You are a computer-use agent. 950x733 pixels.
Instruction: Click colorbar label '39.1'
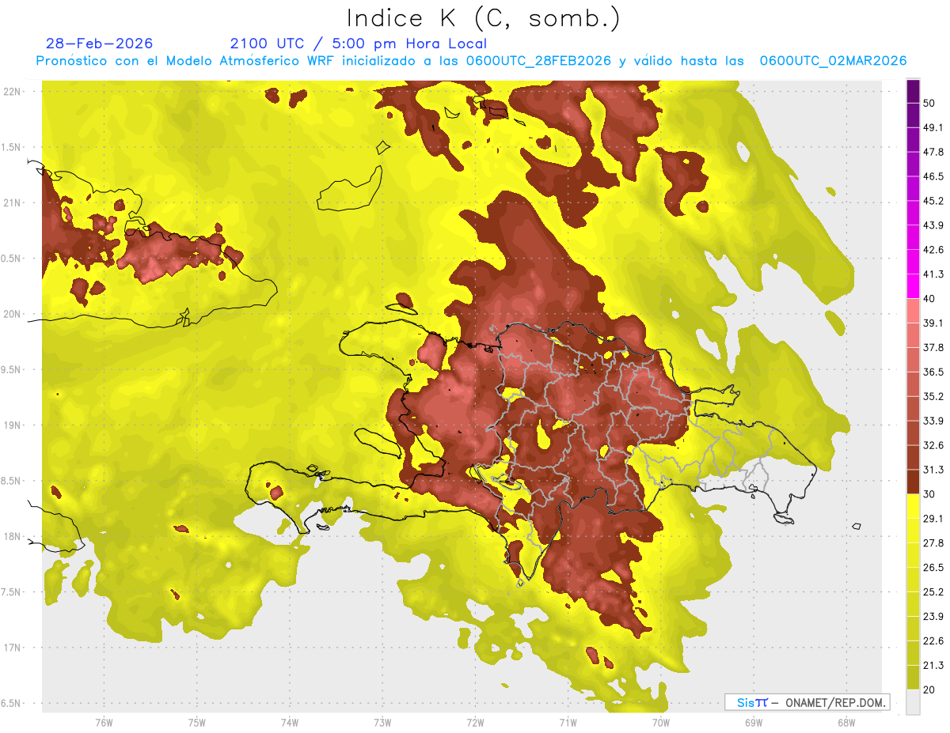[934, 323]
